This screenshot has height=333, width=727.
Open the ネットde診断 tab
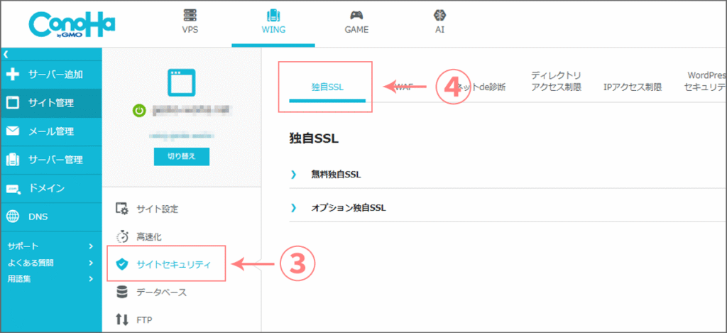click(481, 87)
